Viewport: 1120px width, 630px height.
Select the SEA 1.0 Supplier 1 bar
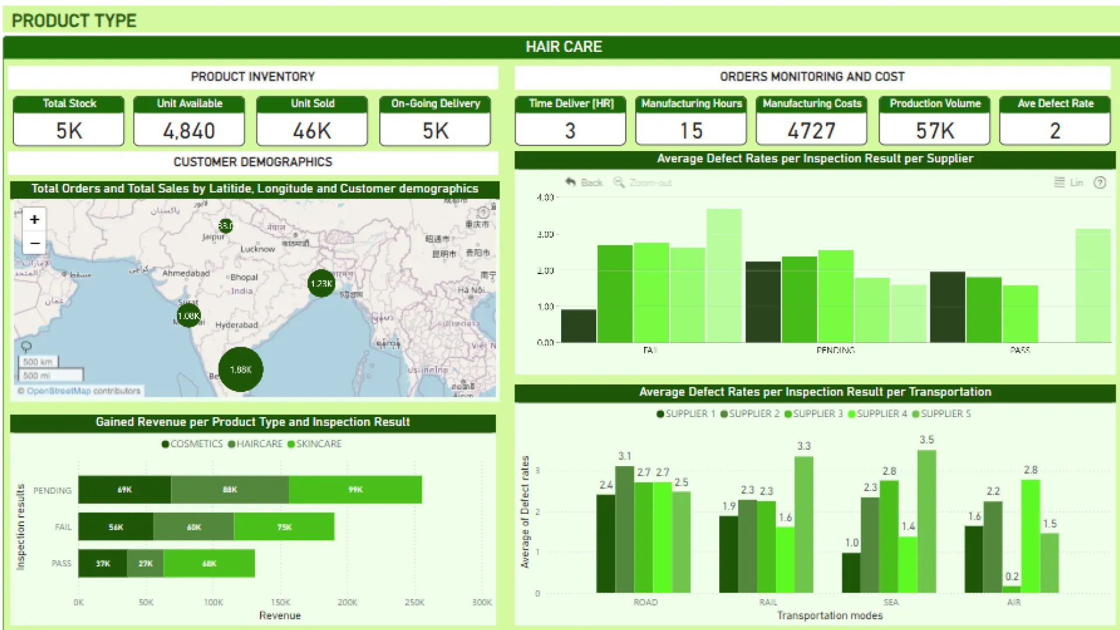[851, 573]
